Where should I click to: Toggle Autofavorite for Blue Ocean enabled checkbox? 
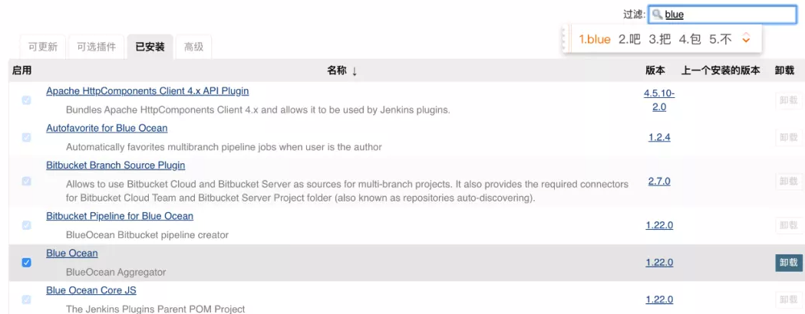click(x=27, y=137)
